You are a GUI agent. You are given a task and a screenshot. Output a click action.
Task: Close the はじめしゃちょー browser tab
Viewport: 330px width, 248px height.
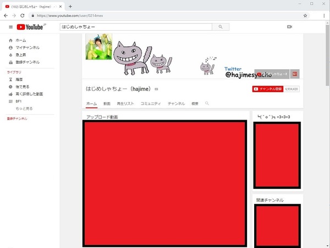61,7
